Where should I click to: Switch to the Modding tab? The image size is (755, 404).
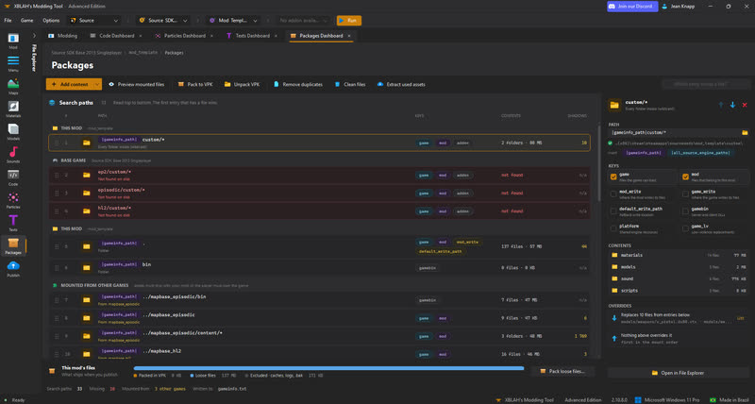pyautogui.click(x=62, y=36)
